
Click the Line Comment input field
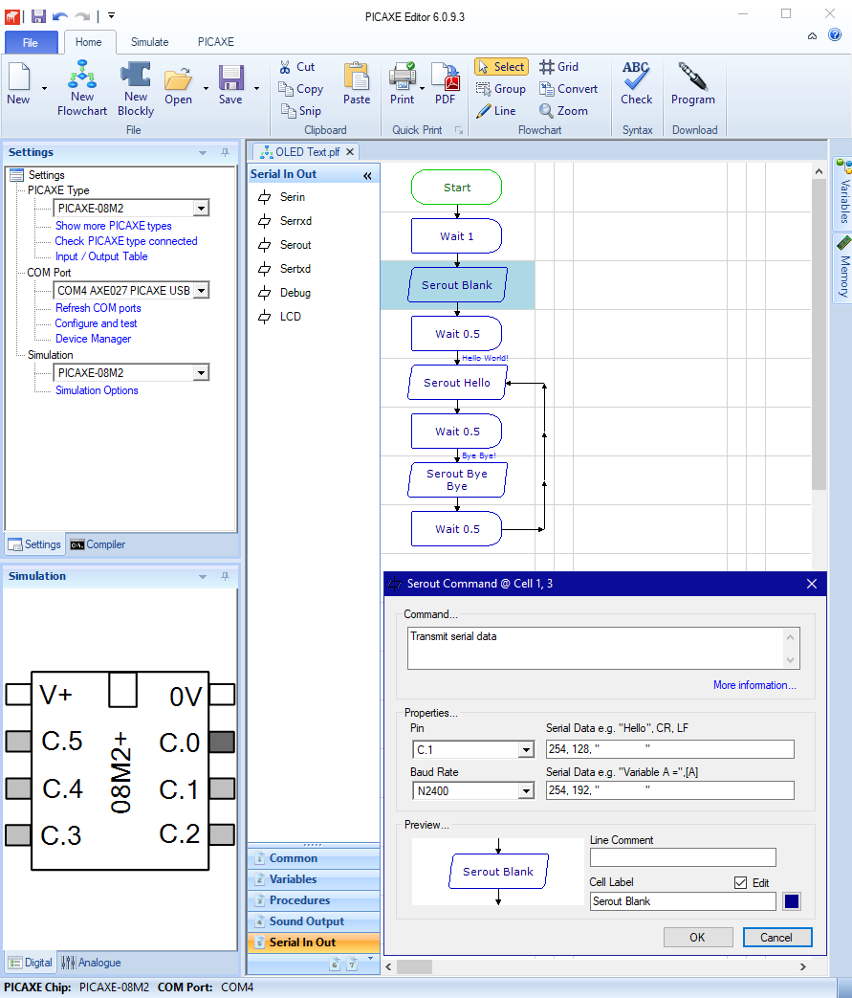[x=683, y=858]
